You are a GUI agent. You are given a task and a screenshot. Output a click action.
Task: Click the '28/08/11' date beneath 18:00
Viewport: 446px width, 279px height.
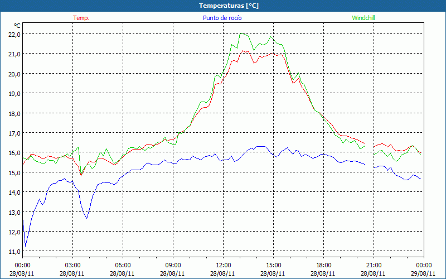tap(323, 273)
